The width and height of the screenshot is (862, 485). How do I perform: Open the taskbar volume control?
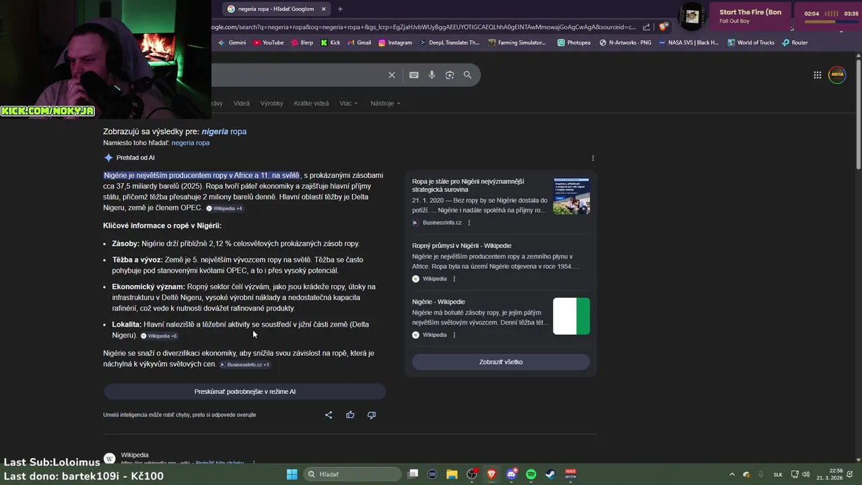[806, 474]
